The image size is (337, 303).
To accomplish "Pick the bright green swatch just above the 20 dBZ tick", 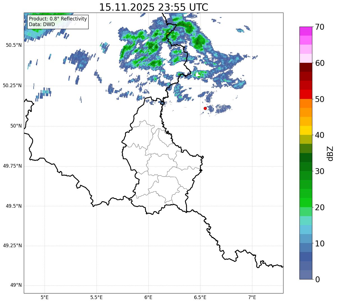I will 306,203.
